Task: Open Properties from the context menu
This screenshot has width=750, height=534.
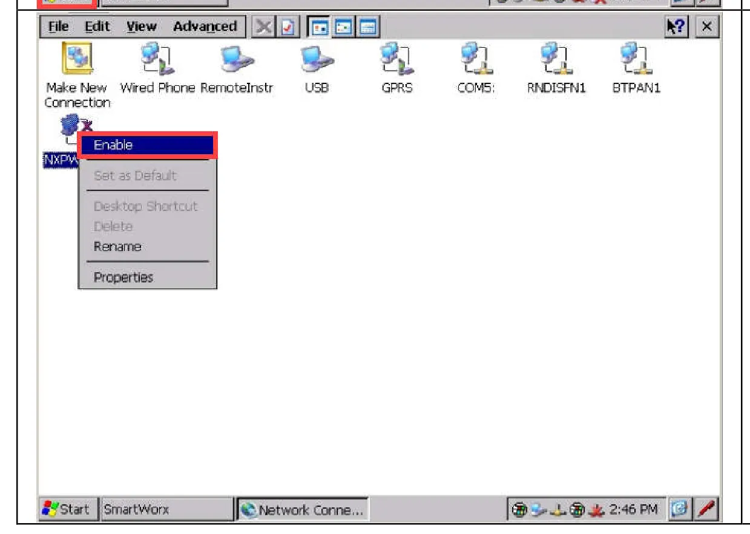Action: [x=123, y=278]
